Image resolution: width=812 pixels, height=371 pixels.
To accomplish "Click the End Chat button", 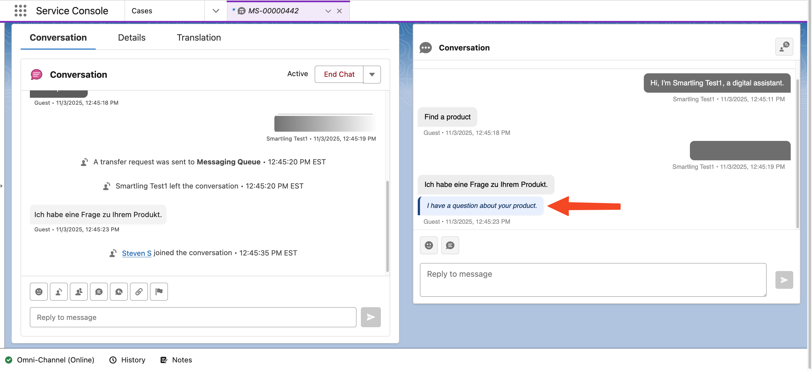I will 339,74.
